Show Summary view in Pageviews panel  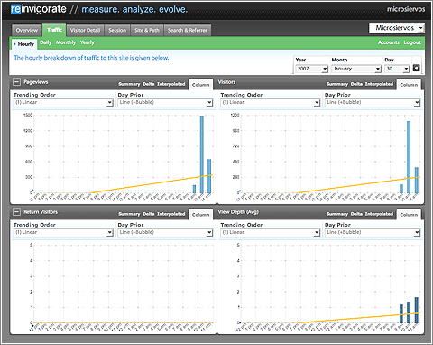129,84
